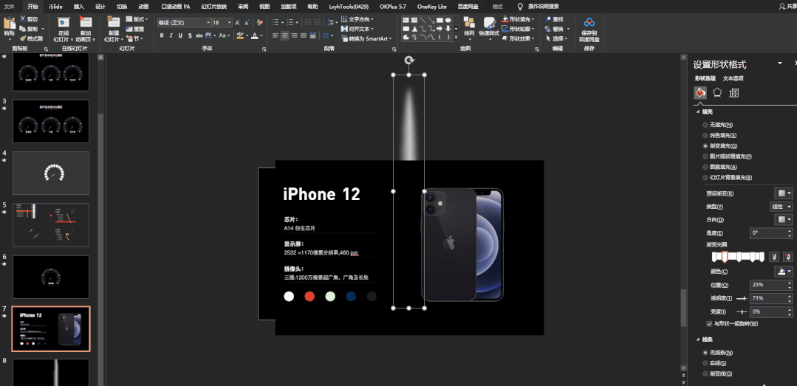Open the gradient Direction (方向) dropdown
The width and height of the screenshot is (797, 386).
[783, 219]
